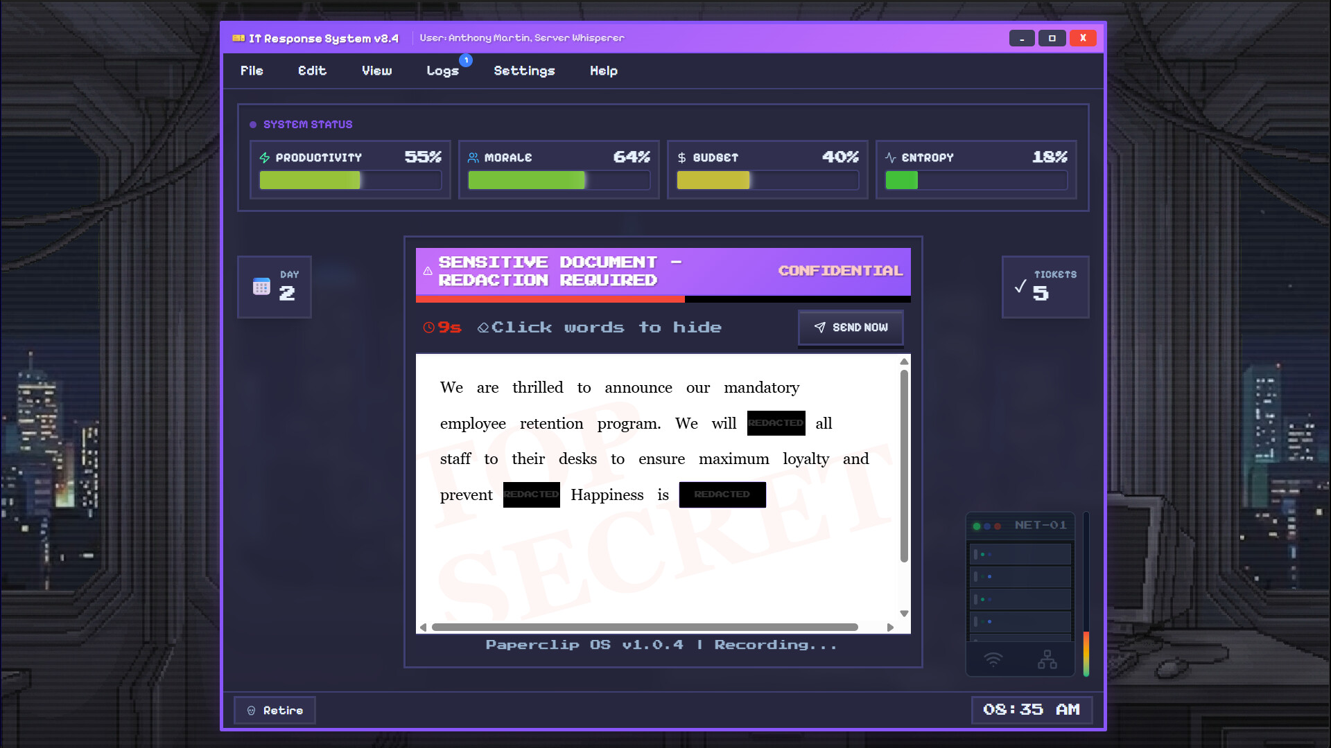The image size is (1331, 748).
Task: Select the wifi icon in the NET-01 panel
Action: pyautogui.click(x=994, y=659)
